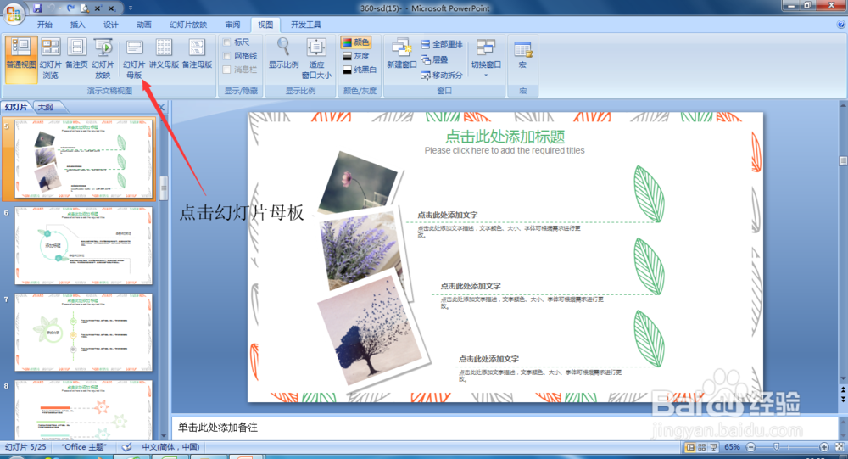Click the notes area 单击此处添加备注
Screen dimensions: 848x459
coord(505,428)
